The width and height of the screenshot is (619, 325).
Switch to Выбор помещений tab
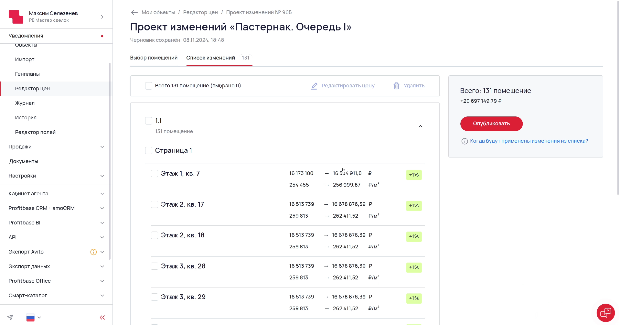154,58
